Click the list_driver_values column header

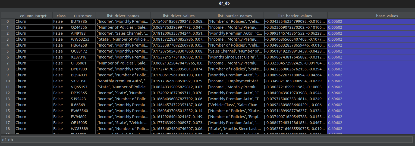point(179,16)
